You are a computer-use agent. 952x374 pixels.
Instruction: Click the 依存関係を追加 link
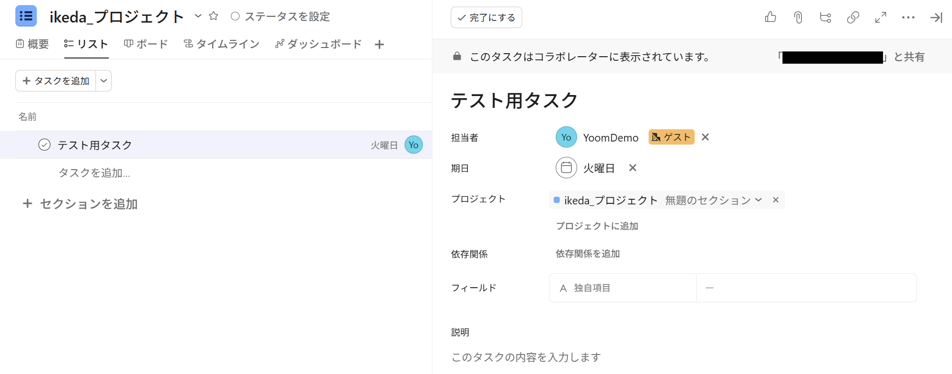click(x=587, y=253)
